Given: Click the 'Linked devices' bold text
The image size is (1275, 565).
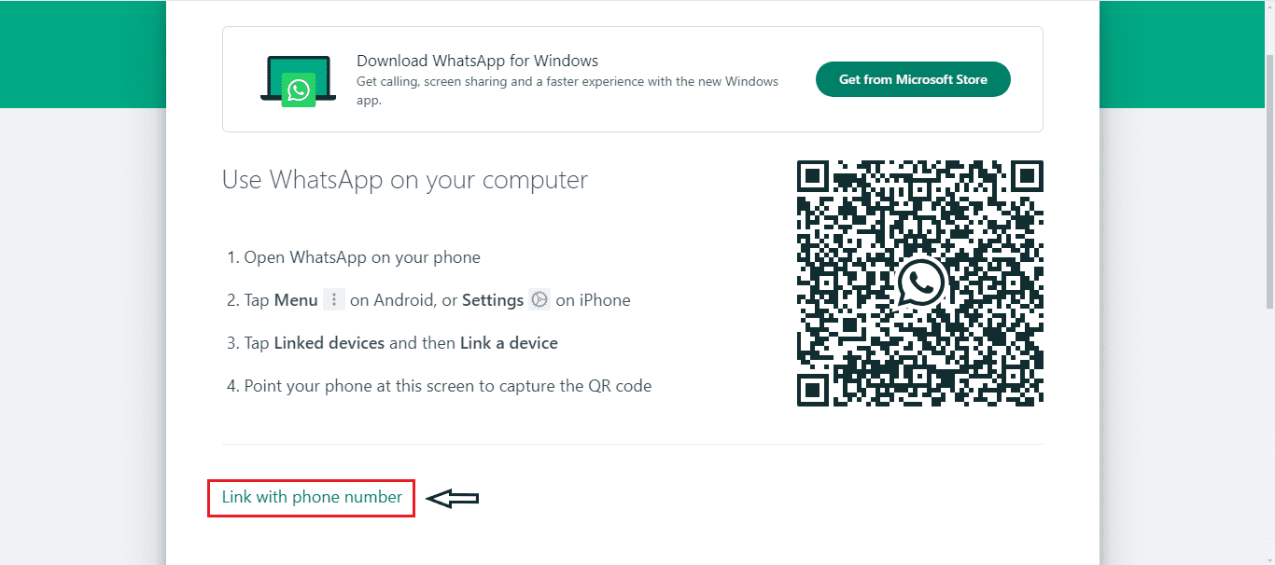Looking at the screenshot, I should (x=329, y=343).
